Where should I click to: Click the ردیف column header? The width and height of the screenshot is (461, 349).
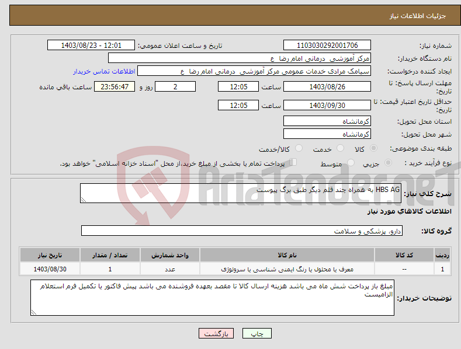(442, 255)
